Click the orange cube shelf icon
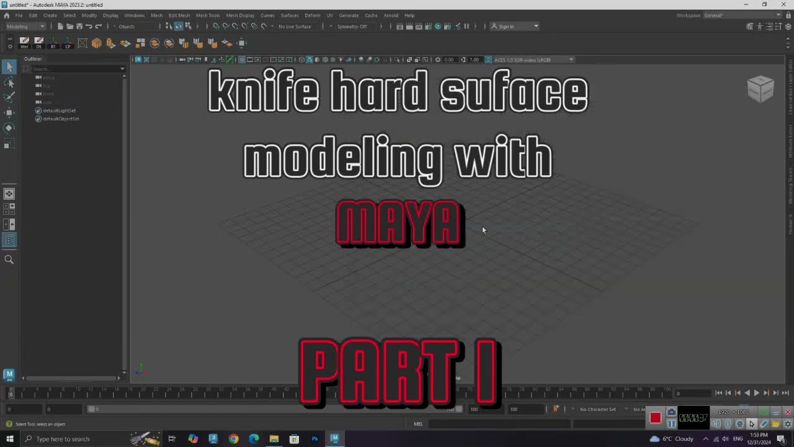The width and height of the screenshot is (794, 447). [97, 43]
